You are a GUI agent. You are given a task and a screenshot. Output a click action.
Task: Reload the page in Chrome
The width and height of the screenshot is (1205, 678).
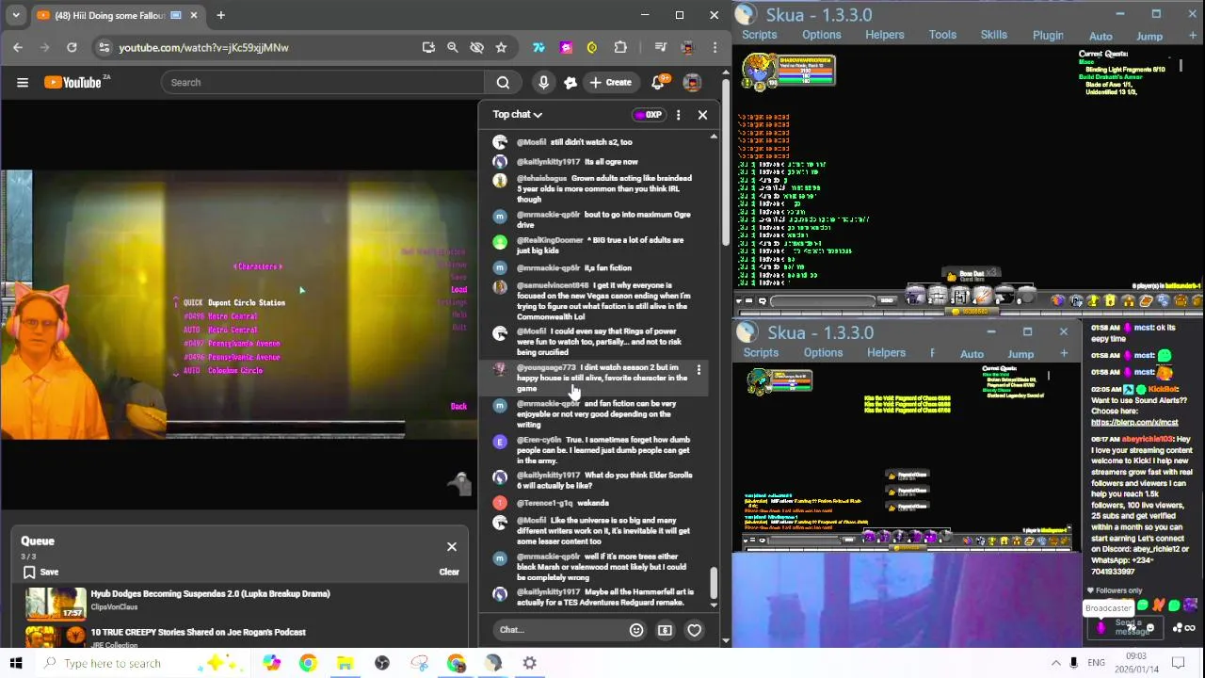coord(72,47)
